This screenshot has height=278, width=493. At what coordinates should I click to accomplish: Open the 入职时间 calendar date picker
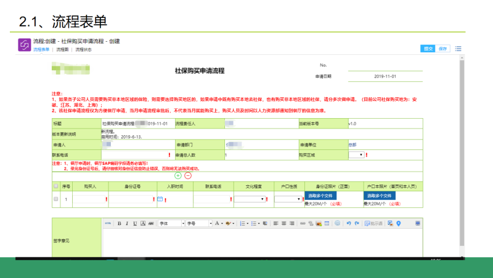tap(160, 199)
